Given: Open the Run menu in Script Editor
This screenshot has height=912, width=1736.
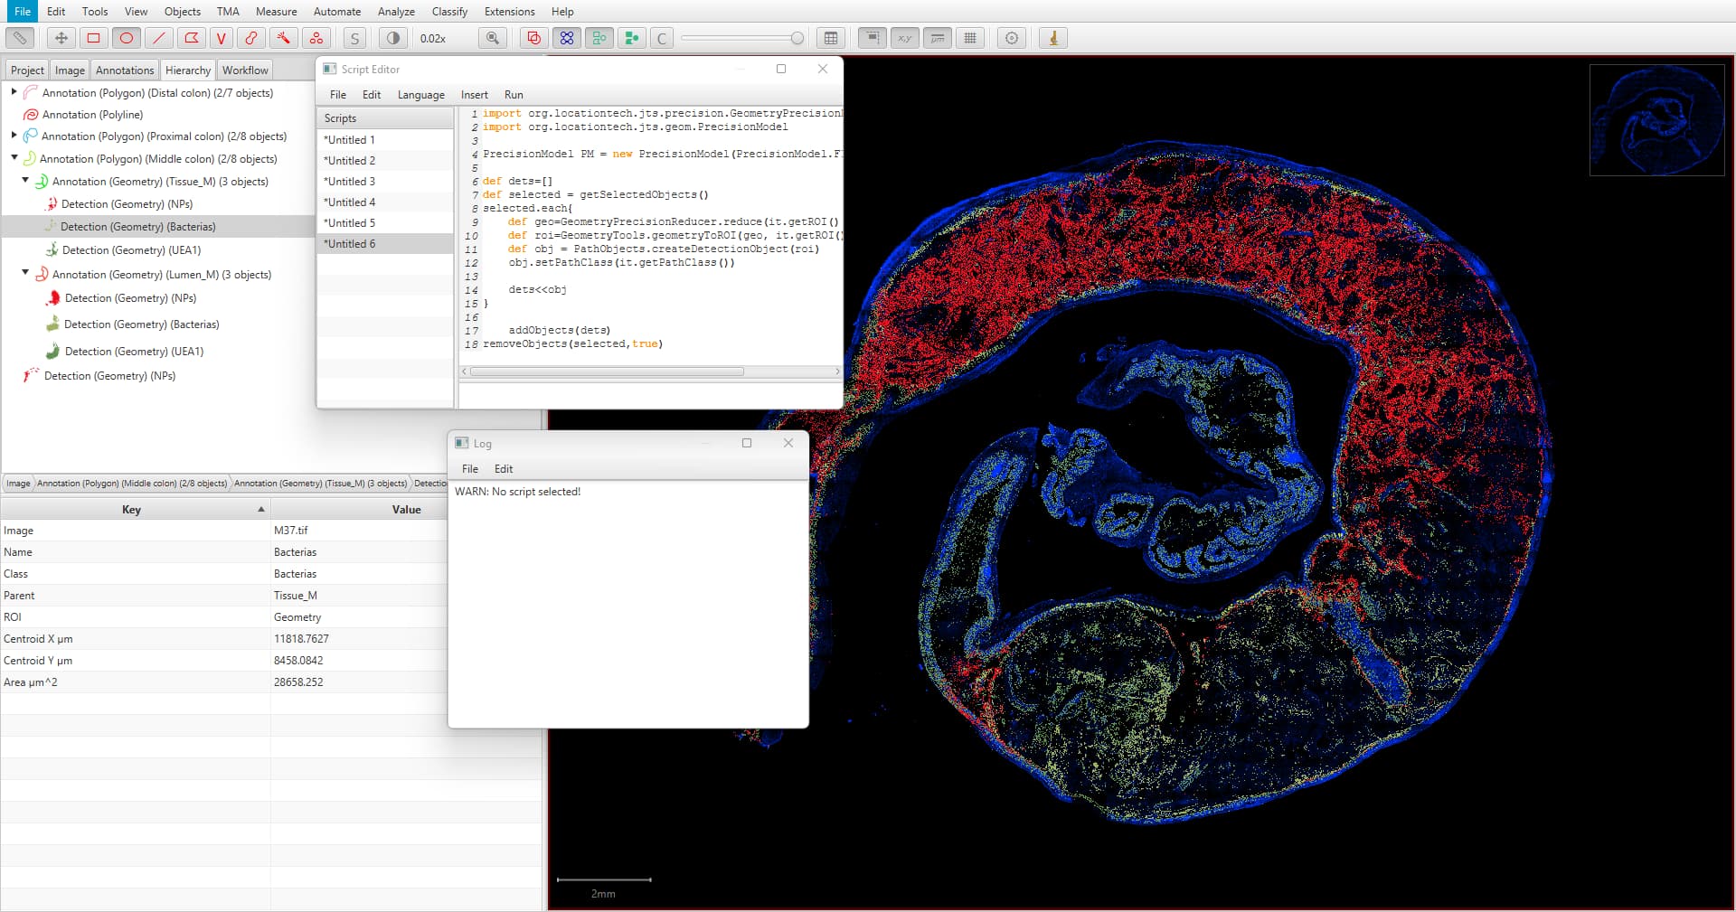Looking at the screenshot, I should (514, 94).
